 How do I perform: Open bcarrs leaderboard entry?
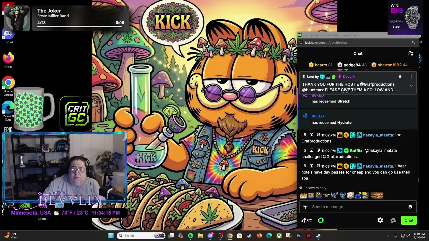(320, 65)
